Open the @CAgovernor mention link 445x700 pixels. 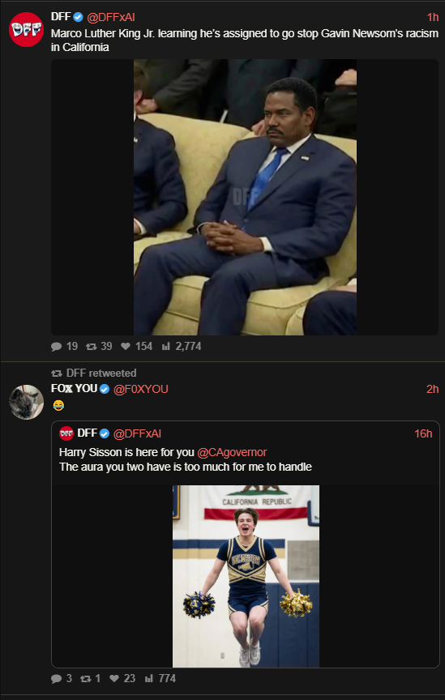click(x=232, y=452)
